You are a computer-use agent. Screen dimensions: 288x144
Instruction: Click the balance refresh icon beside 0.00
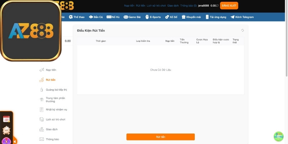tap(217, 6)
